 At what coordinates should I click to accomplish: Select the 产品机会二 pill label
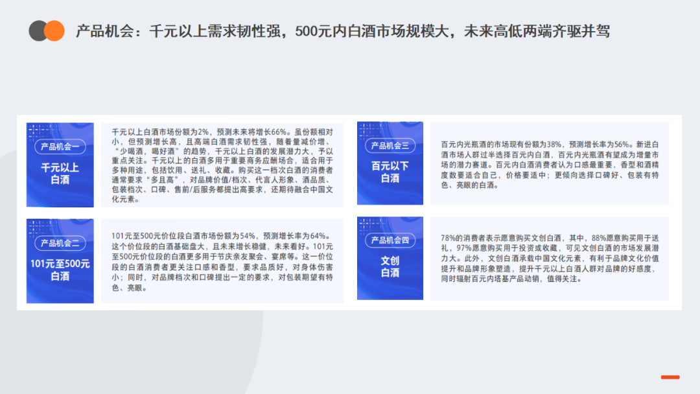[60, 243]
